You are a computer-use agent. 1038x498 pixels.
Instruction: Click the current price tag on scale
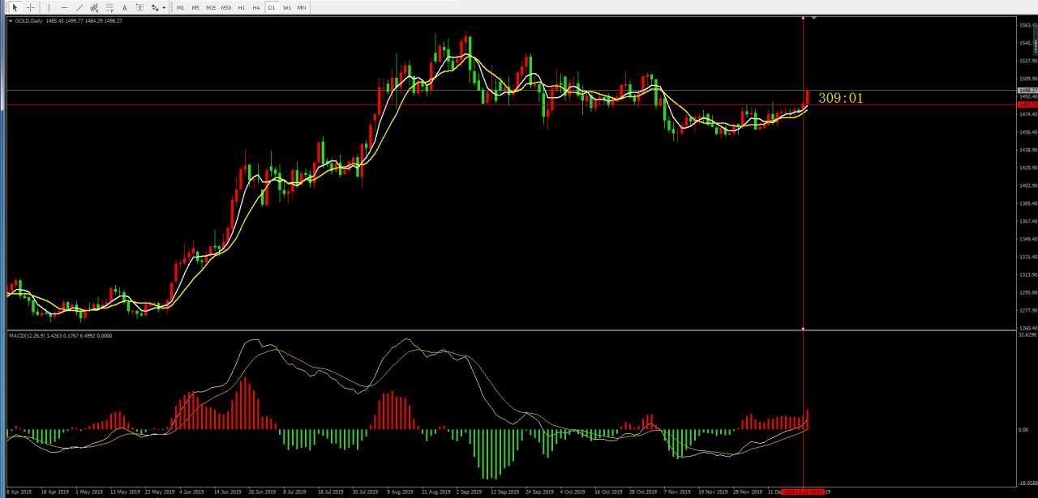1027,91
